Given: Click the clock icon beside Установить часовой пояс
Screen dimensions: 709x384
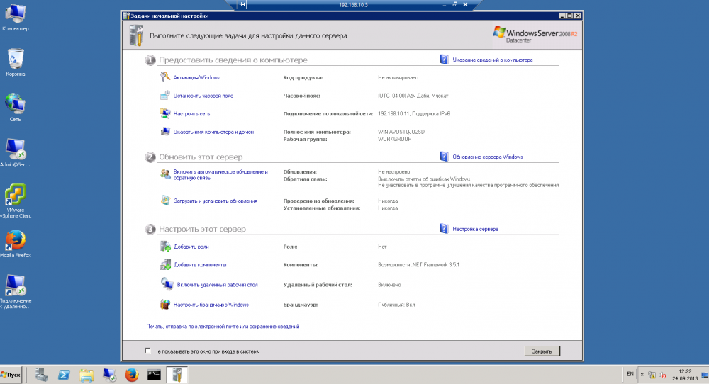Looking at the screenshot, I should [x=165, y=96].
